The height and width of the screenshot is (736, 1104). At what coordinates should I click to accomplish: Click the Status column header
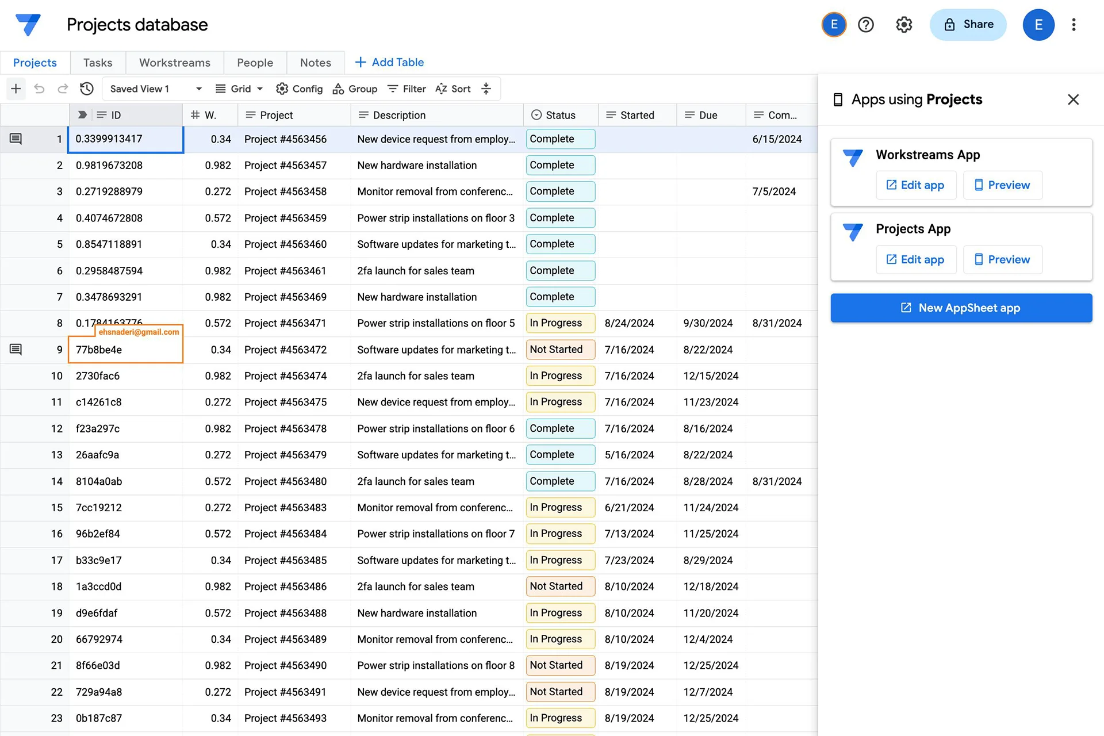click(x=561, y=115)
